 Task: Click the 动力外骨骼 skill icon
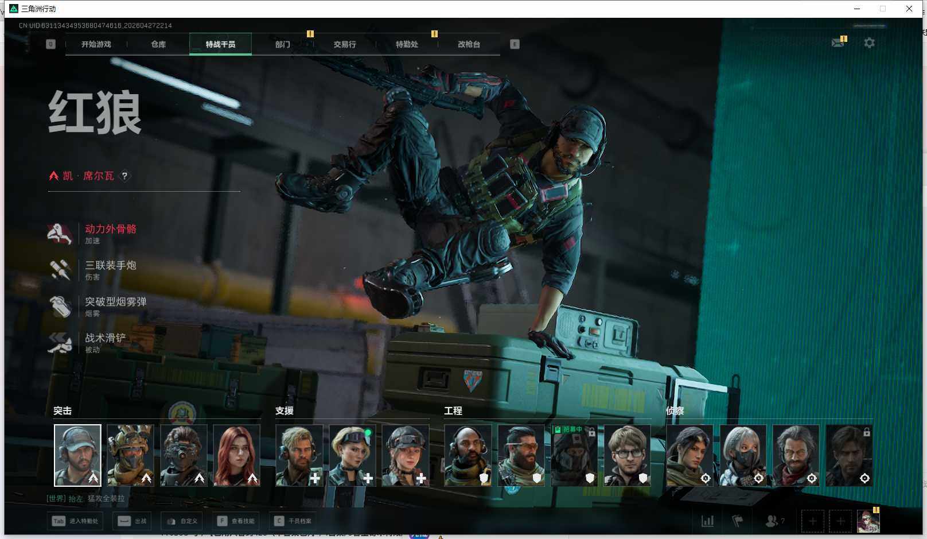60,234
